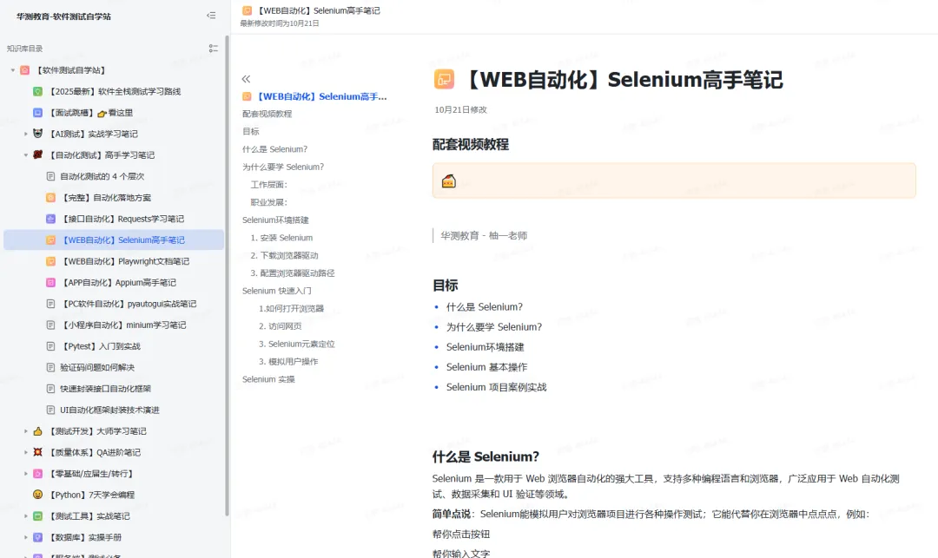938x558 pixels.
Task: Click the 华测教育-软件测试自学站 site title
Action: (x=63, y=16)
